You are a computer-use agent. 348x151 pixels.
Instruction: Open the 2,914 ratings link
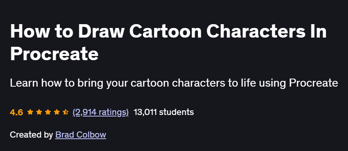tap(100, 112)
